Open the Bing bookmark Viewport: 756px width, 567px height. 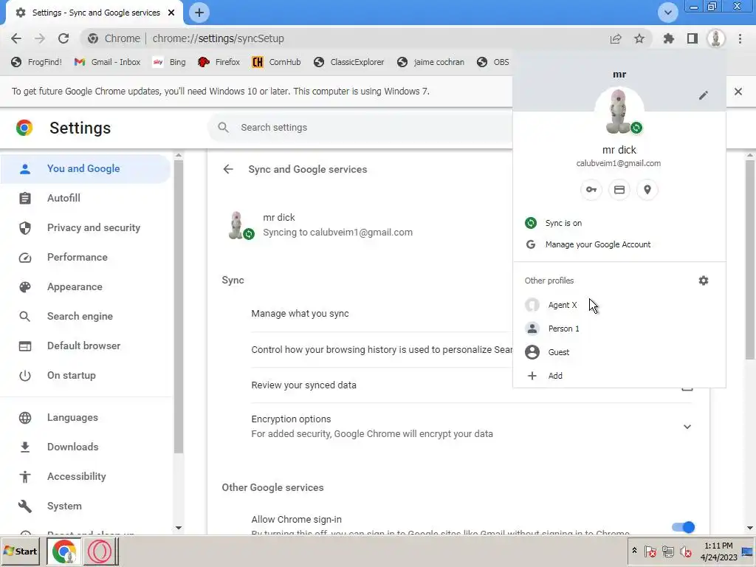[x=169, y=62]
